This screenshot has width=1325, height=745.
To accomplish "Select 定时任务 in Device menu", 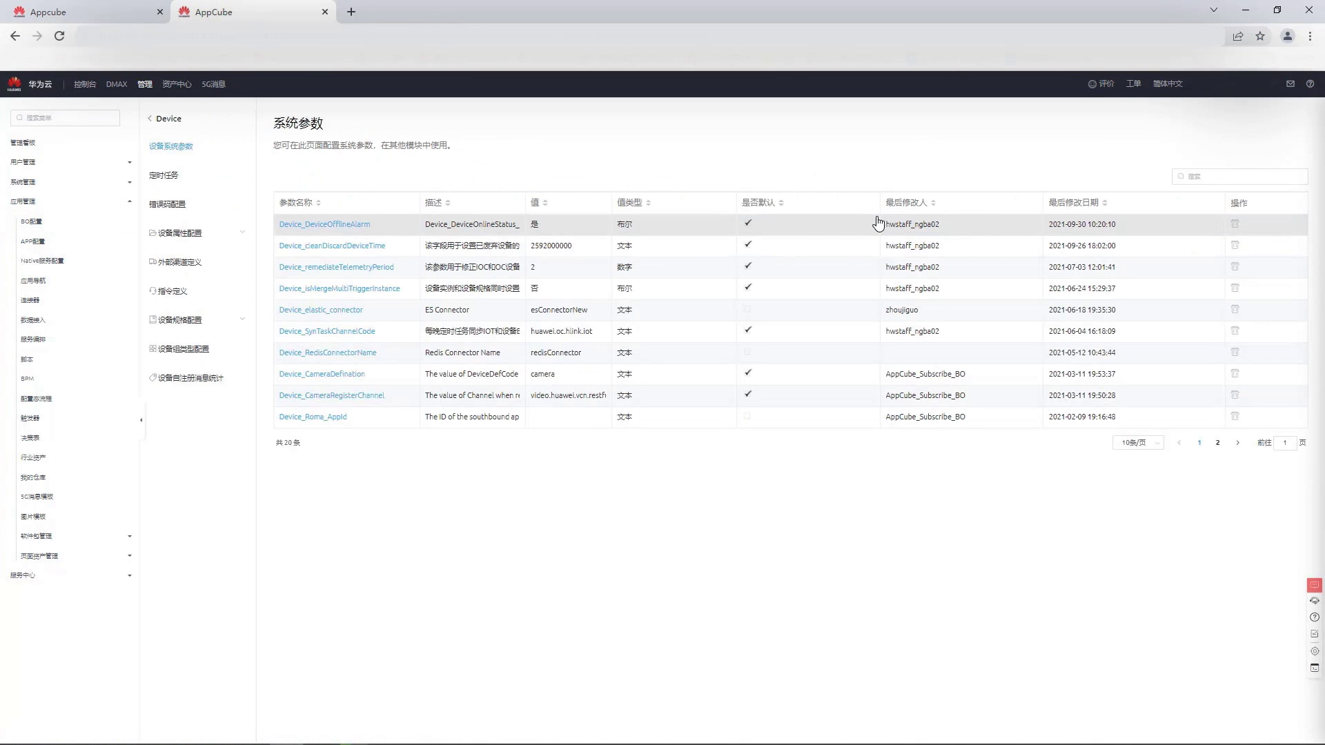I will click(x=164, y=175).
